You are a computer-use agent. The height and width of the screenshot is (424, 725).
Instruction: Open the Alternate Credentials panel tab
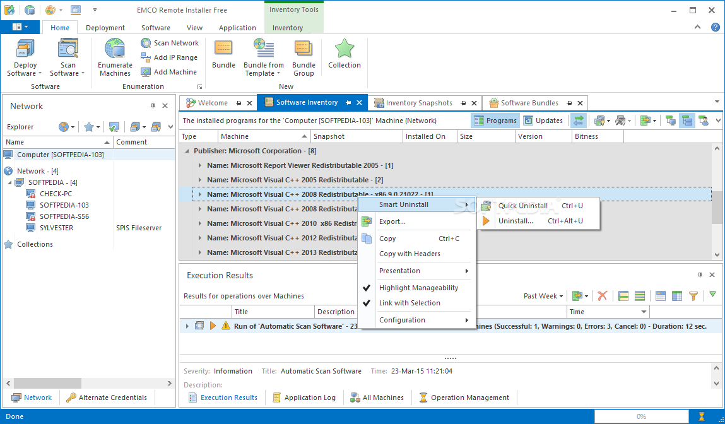(107, 397)
